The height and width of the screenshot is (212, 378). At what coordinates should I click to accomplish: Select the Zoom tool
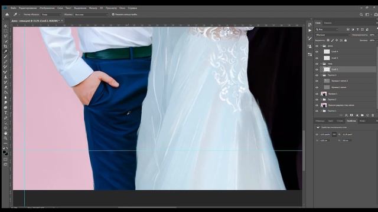[5, 138]
